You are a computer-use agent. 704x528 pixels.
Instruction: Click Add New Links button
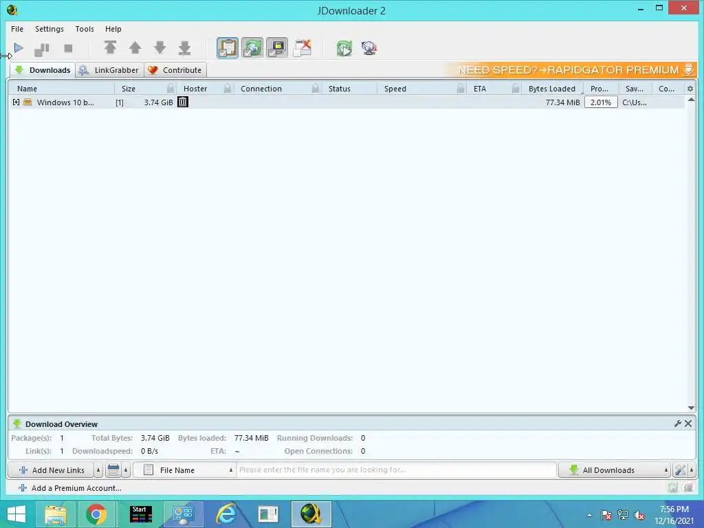51,470
